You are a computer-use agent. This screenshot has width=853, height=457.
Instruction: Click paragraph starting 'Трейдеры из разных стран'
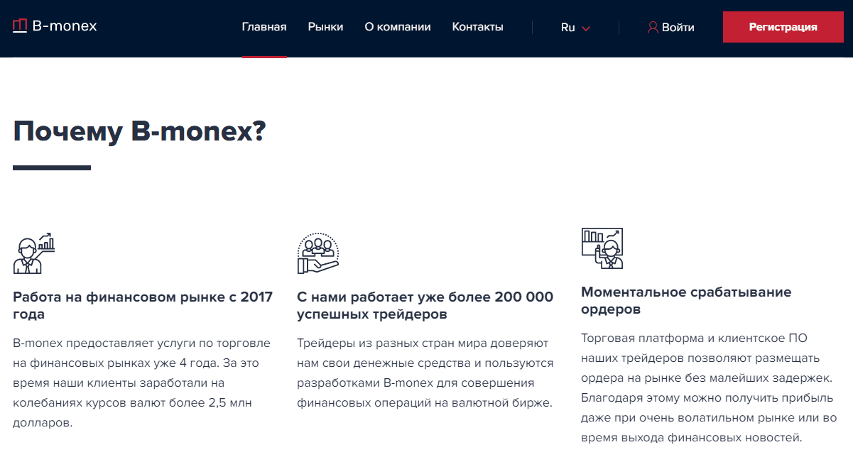point(425,373)
